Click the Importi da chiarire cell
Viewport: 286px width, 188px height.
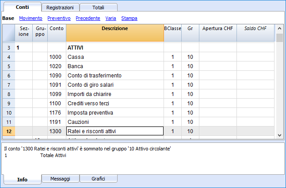pos(115,94)
